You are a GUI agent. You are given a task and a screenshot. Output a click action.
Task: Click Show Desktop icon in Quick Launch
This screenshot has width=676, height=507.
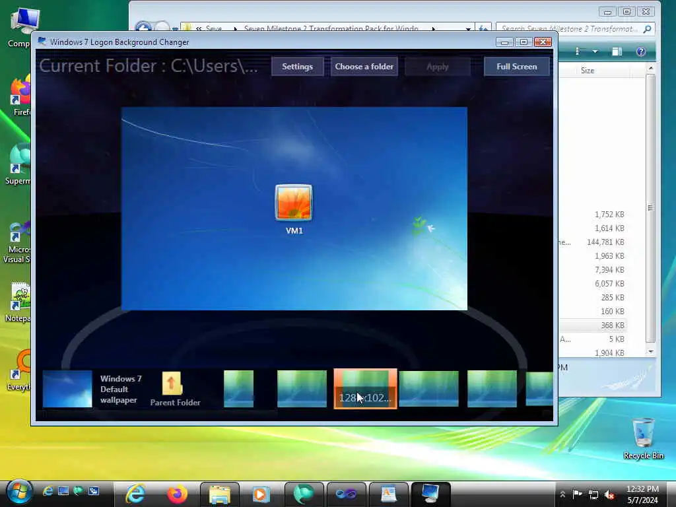[63, 491]
